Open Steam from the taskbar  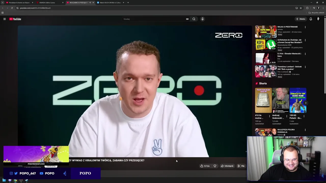pos(26,180)
